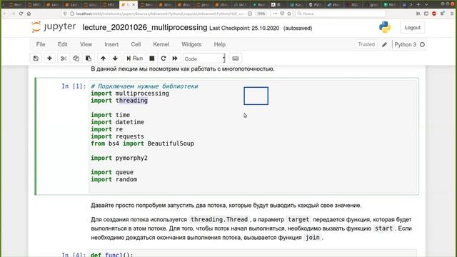This screenshot has width=457, height=257.
Task: Open the Widgets menu
Action: (x=191, y=44)
